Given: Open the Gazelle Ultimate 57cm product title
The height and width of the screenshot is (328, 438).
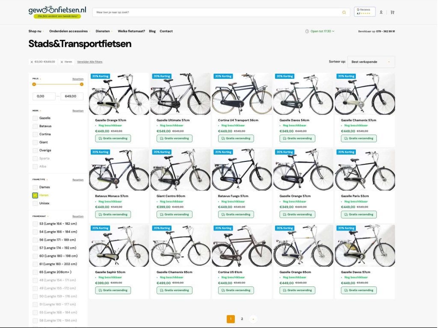Looking at the screenshot, I should [173, 120].
